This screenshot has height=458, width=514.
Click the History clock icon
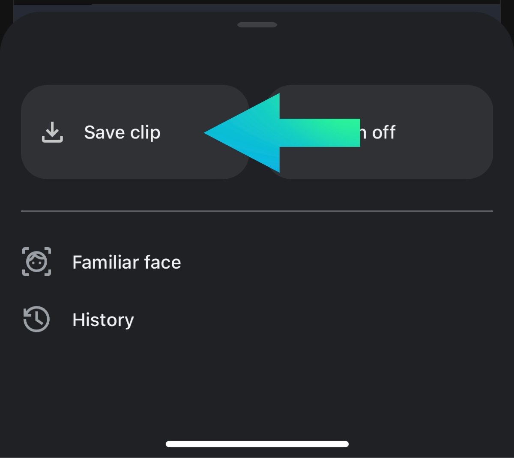coord(36,319)
